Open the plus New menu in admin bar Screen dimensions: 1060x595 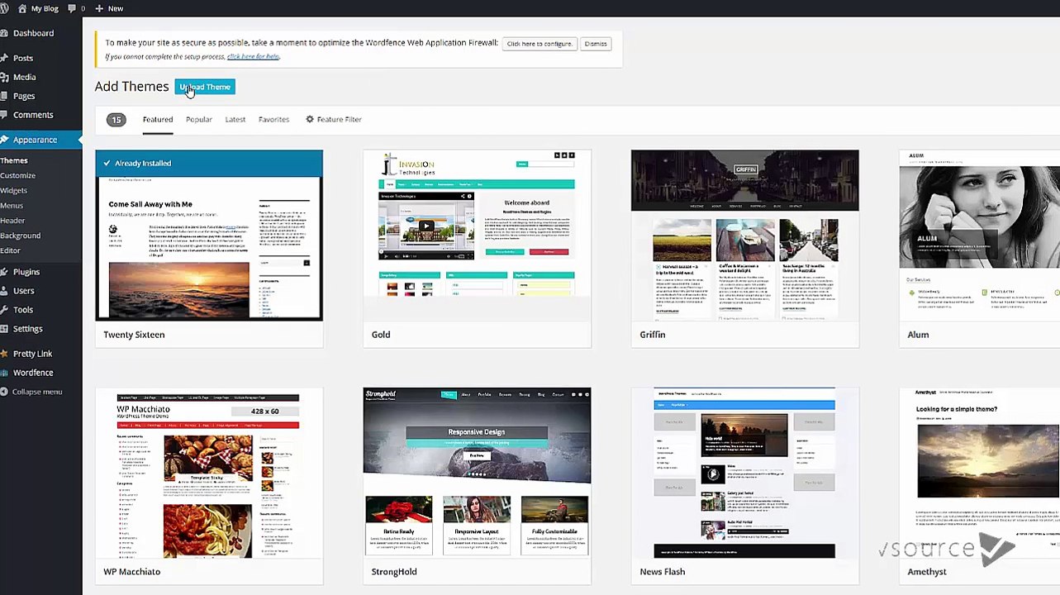click(109, 8)
